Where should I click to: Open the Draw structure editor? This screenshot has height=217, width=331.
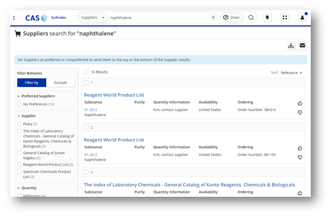tap(232, 17)
